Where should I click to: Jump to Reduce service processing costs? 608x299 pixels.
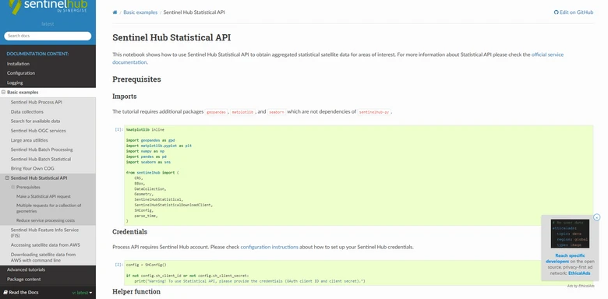(45, 220)
